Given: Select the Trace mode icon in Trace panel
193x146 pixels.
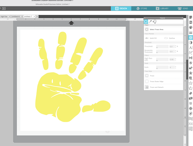Looking at the screenshot, I should [x=146, y=22].
